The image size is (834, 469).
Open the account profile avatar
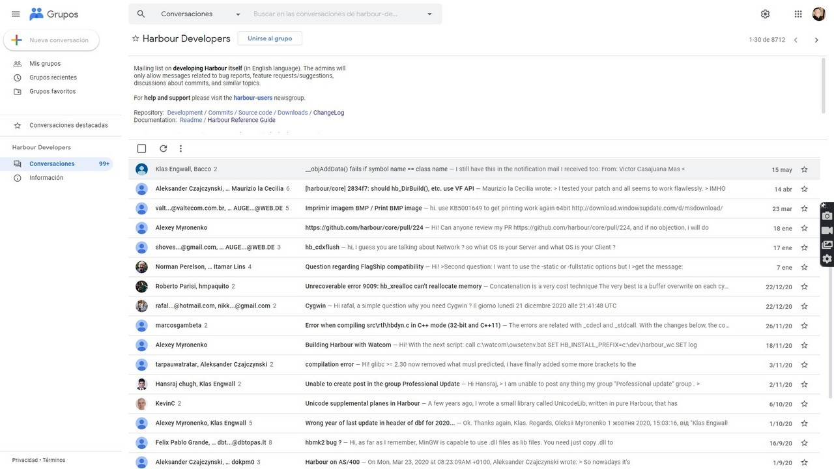(819, 14)
